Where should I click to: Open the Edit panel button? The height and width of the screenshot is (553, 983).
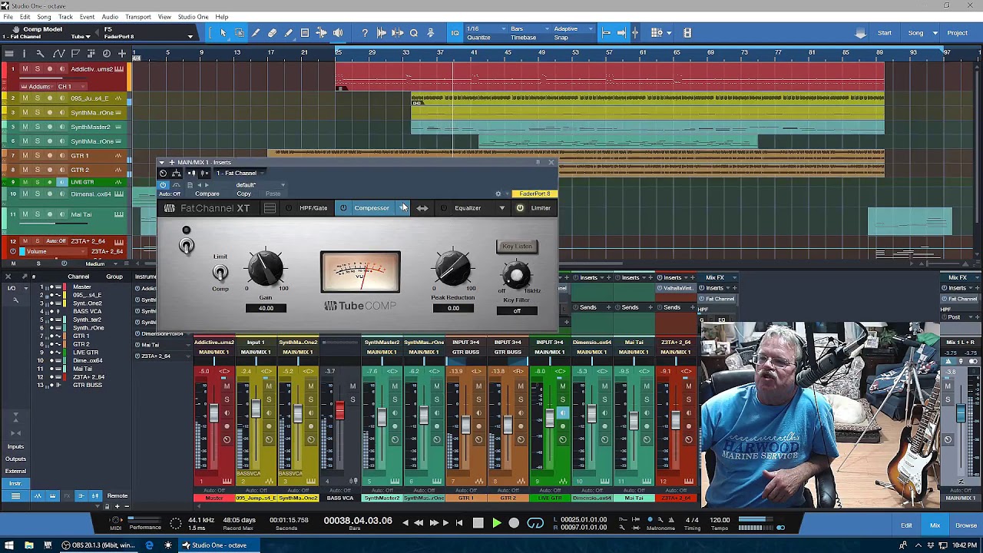coord(906,525)
